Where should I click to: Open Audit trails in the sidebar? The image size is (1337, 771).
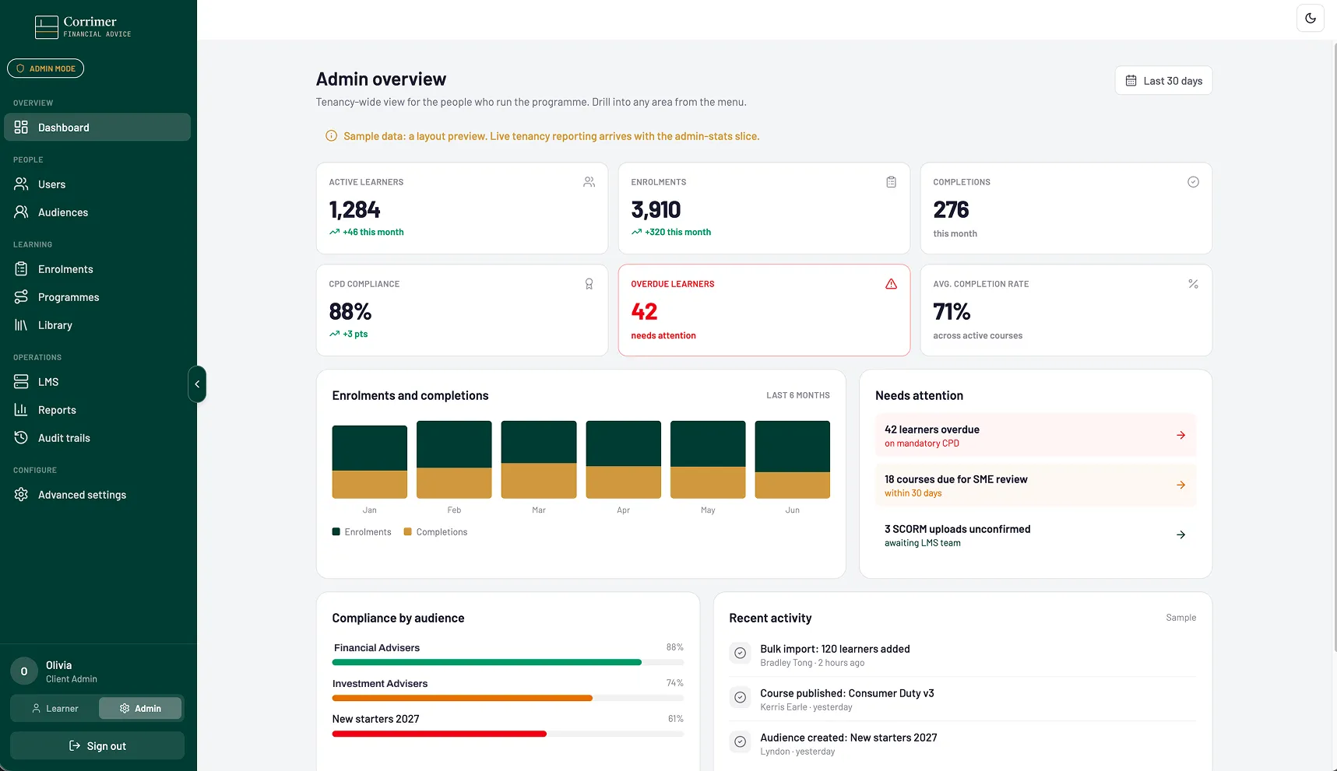[x=97, y=438]
